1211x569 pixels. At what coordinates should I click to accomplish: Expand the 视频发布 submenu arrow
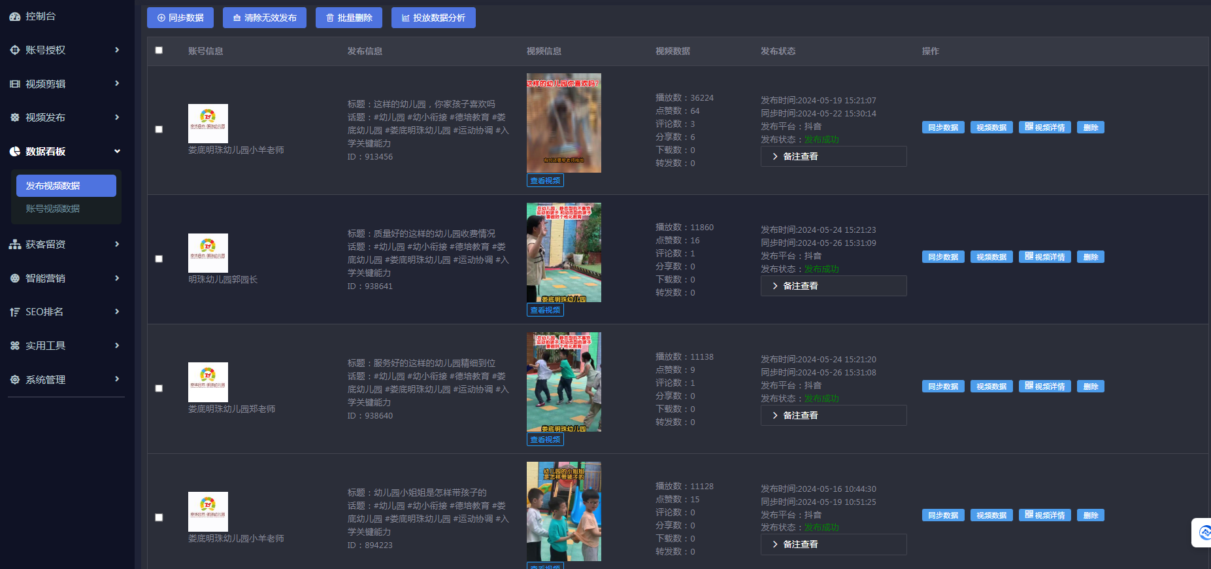click(118, 118)
